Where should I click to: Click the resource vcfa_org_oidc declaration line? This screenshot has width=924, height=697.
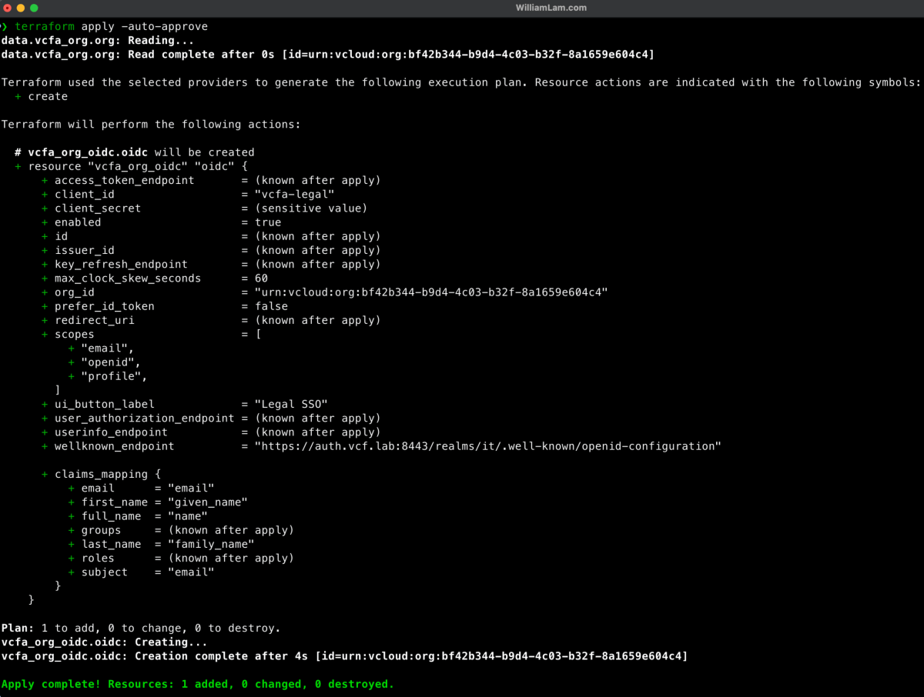[x=131, y=165]
